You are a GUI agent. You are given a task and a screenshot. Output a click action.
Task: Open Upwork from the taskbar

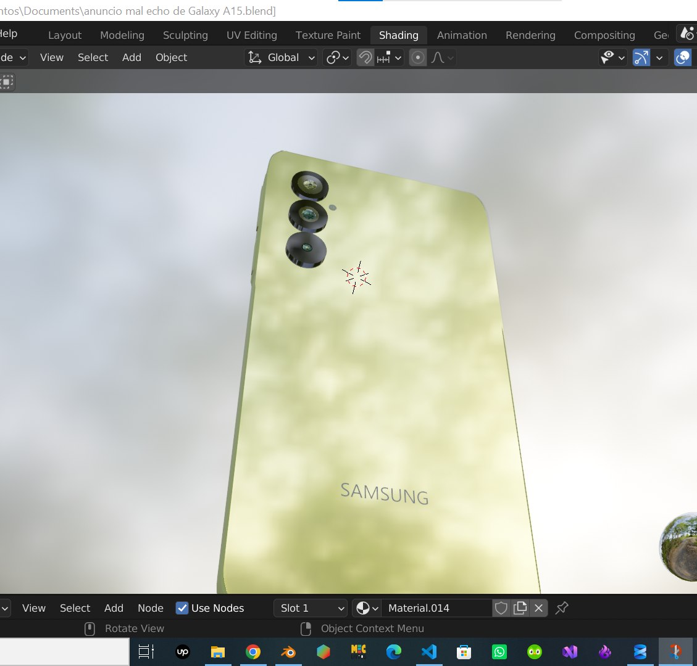click(183, 652)
